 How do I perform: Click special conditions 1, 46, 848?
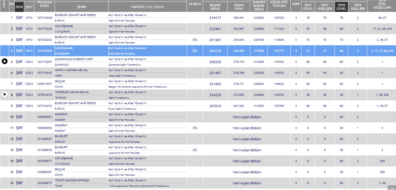(382, 95)
